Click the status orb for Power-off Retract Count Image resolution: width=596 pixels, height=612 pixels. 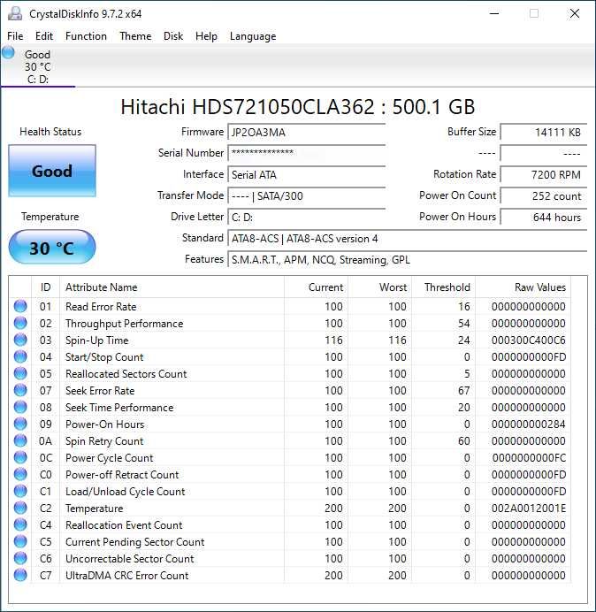pyautogui.click(x=20, y=474)
